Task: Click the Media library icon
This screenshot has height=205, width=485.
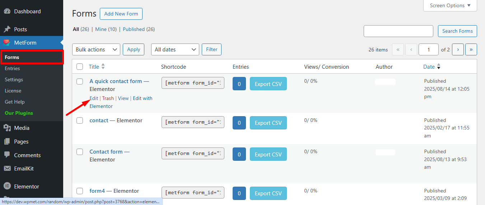Action: pyautogui.click(x=7, y=128)
